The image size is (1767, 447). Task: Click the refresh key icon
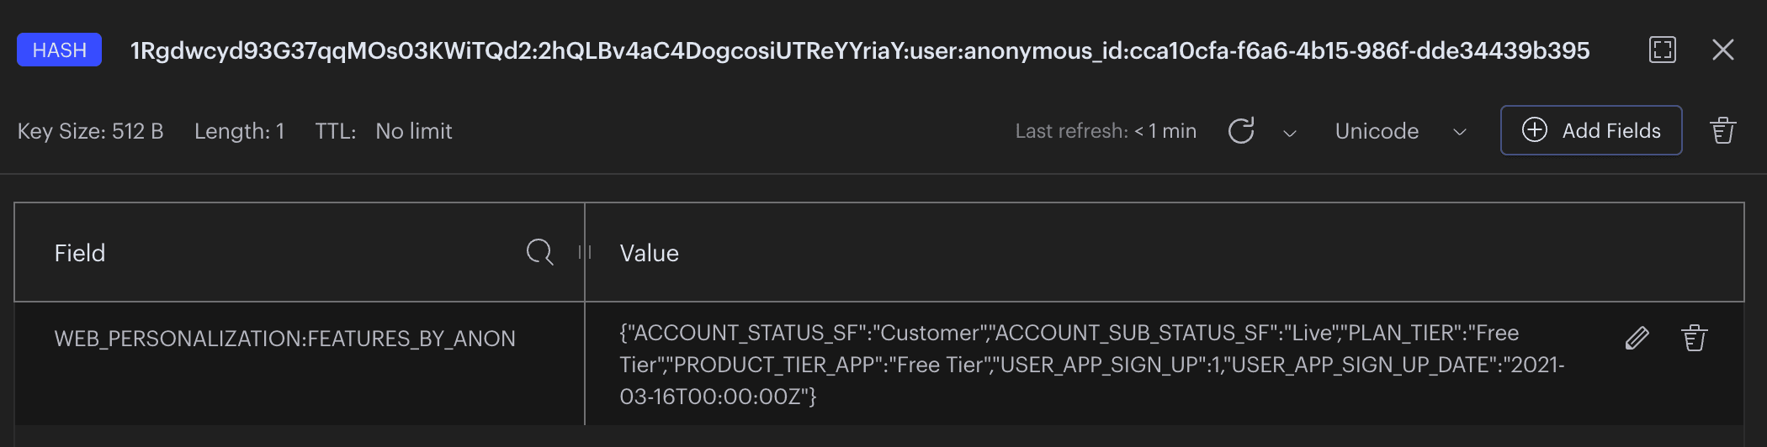click(x=1241, y=131)
